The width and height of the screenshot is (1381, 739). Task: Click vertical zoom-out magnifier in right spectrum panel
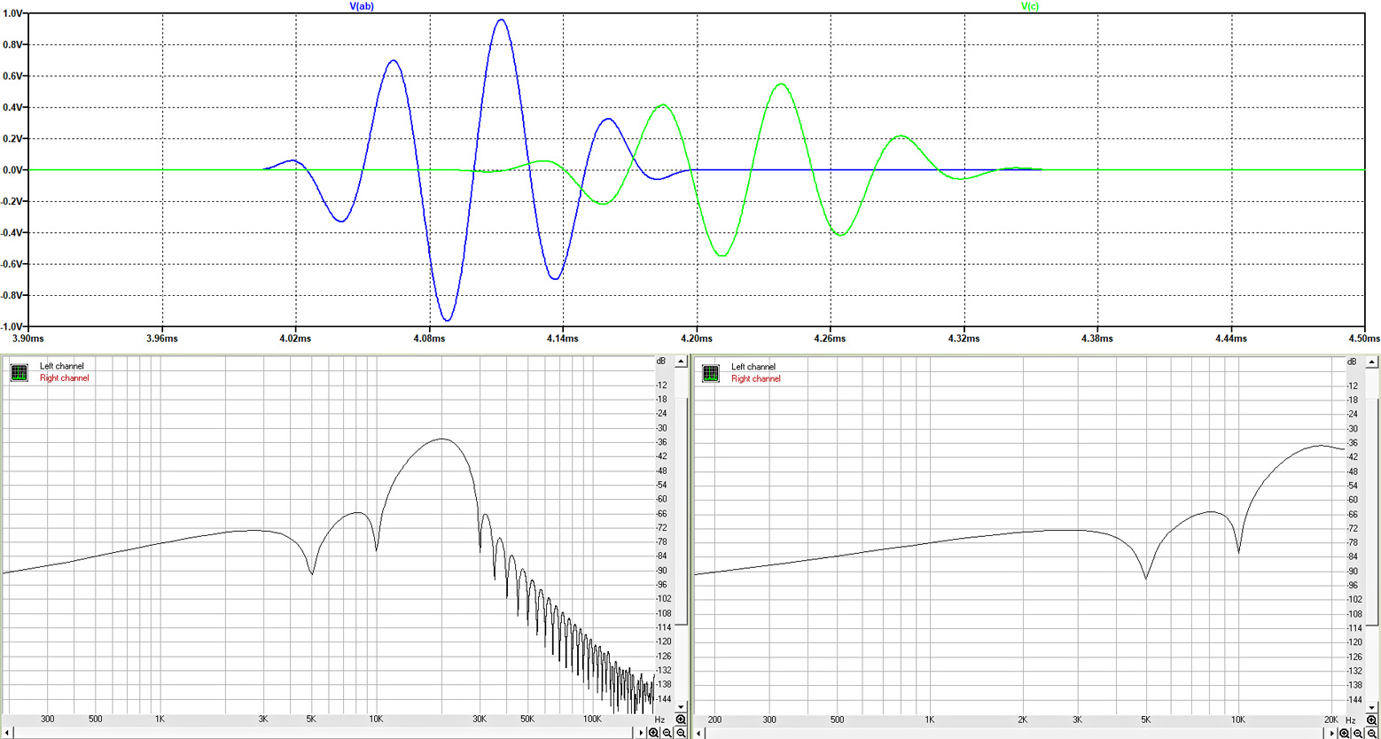pos(1371,733)
